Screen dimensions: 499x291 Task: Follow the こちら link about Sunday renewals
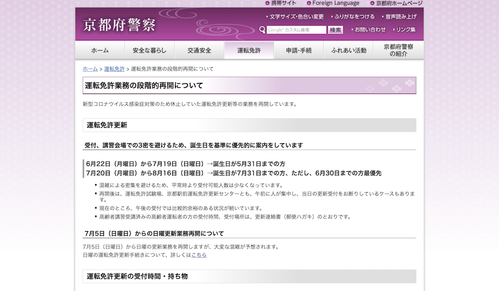199,255
